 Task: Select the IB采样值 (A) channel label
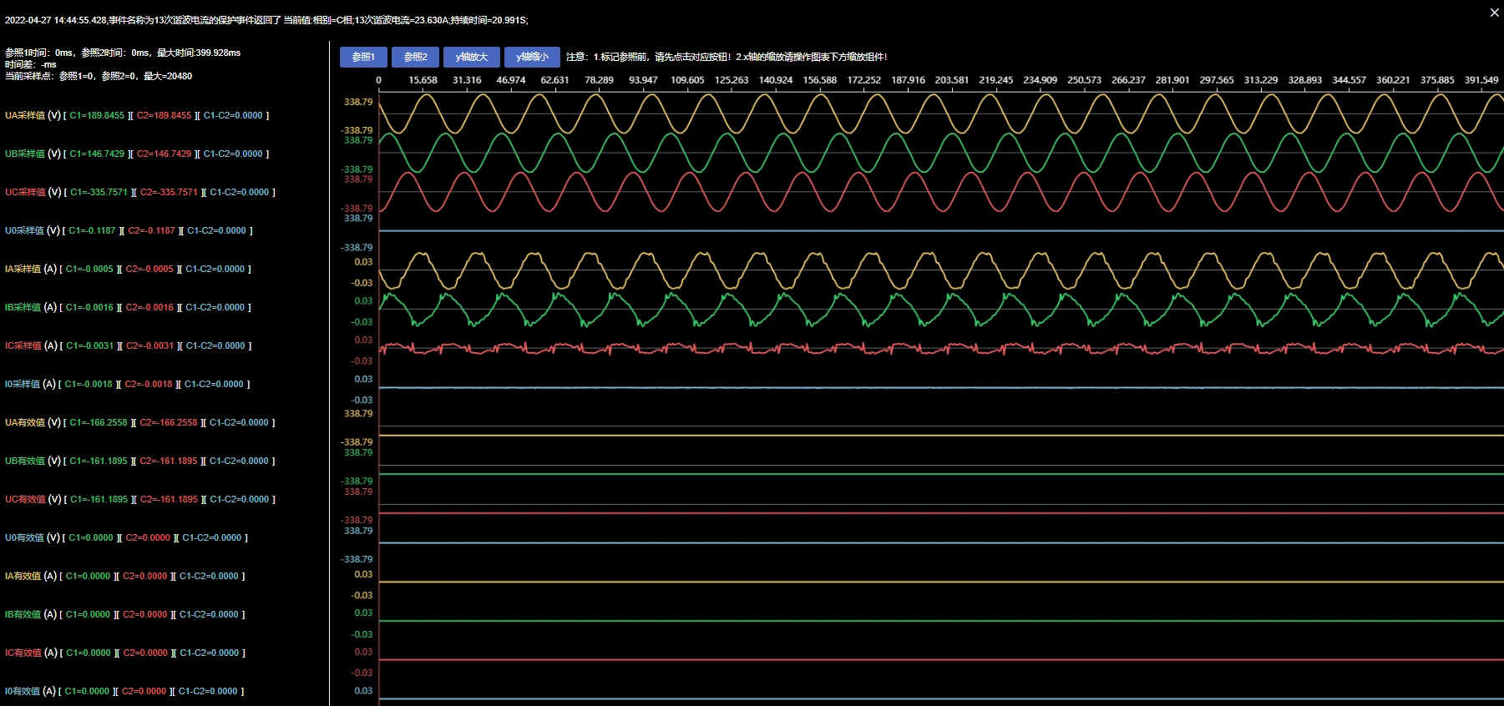[x=31, y=307]
